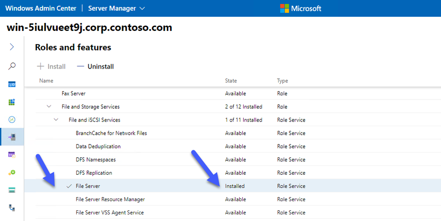This screenshot has width=441, height=221.
Task: Open Services tool (green gears icon)
Action: click(12, 172)
